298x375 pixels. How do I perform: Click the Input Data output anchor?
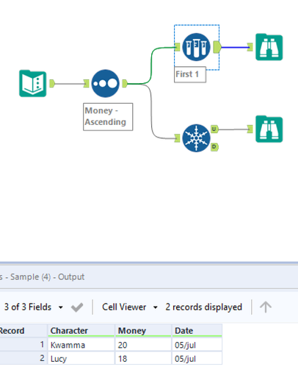click(x=52, y=84)
